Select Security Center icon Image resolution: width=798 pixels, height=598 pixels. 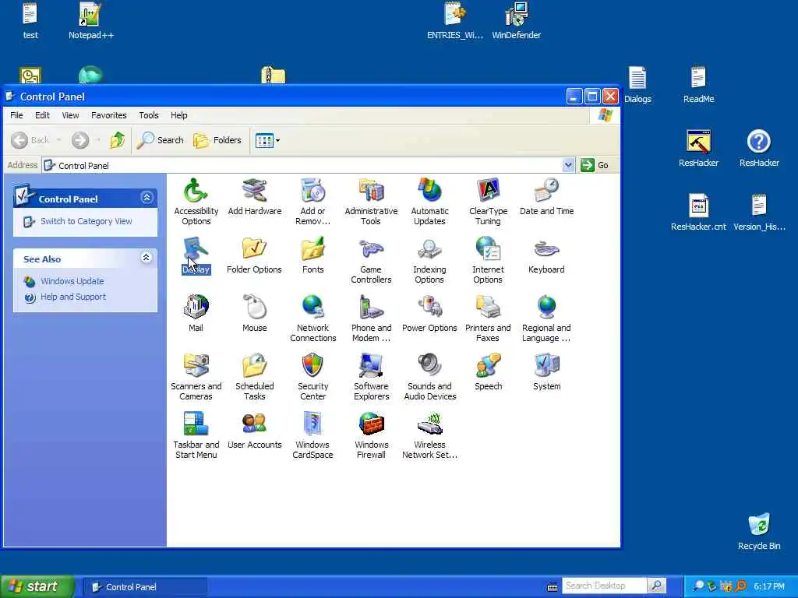[x=312, y=366]
